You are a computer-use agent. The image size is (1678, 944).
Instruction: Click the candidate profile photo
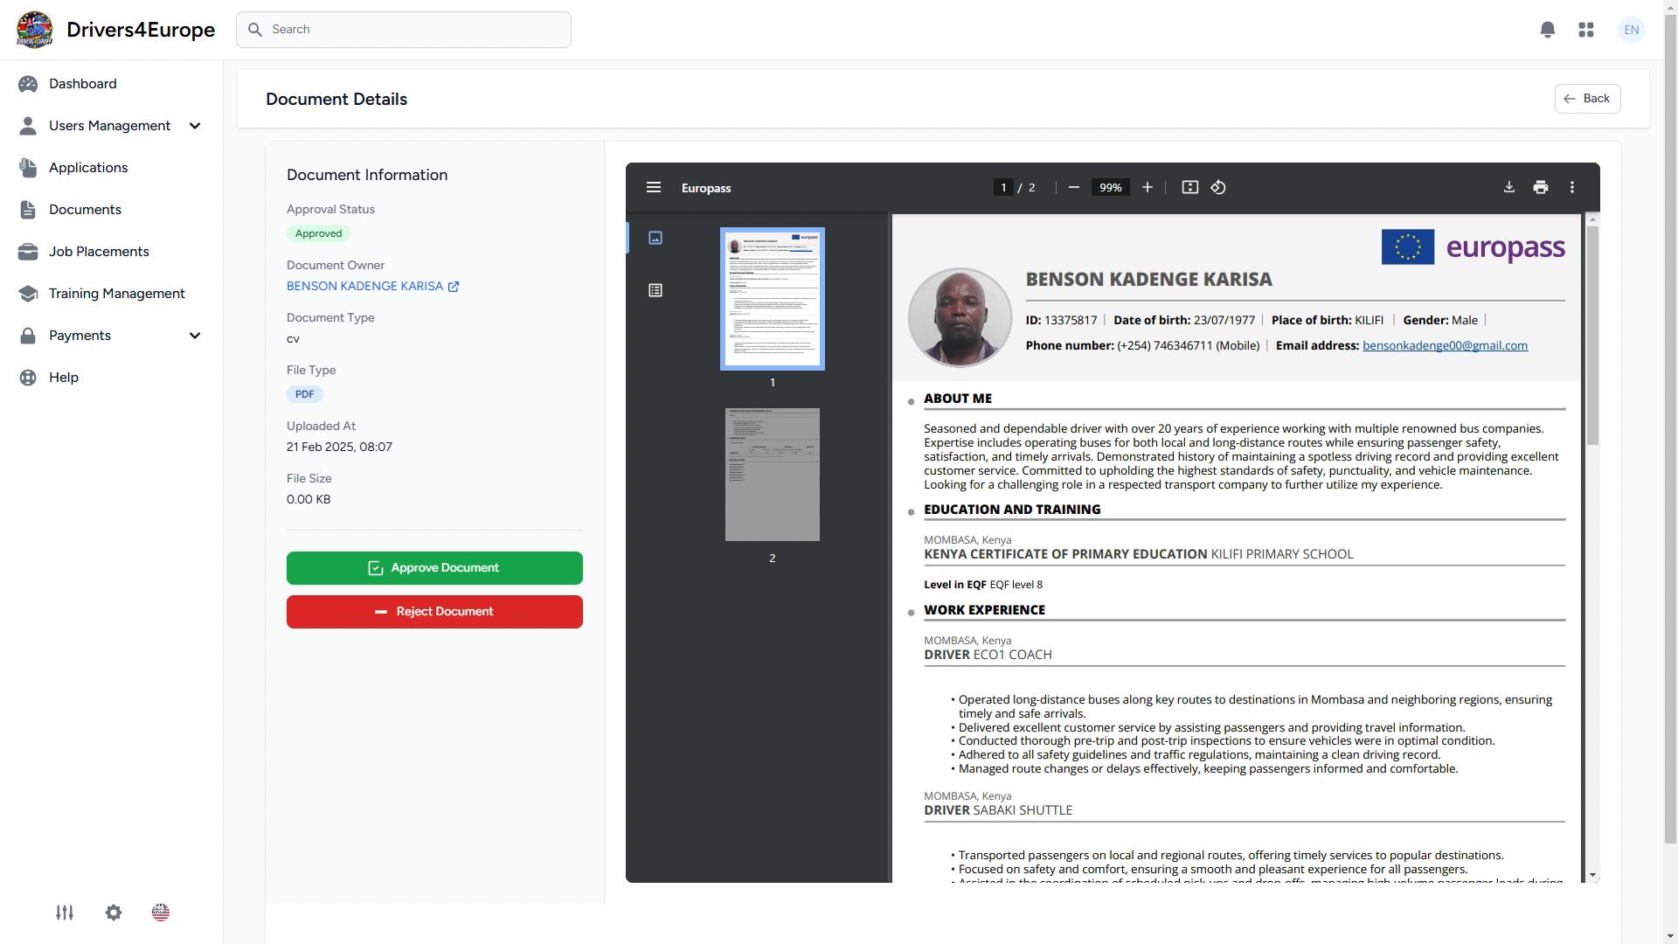[960, 317]
